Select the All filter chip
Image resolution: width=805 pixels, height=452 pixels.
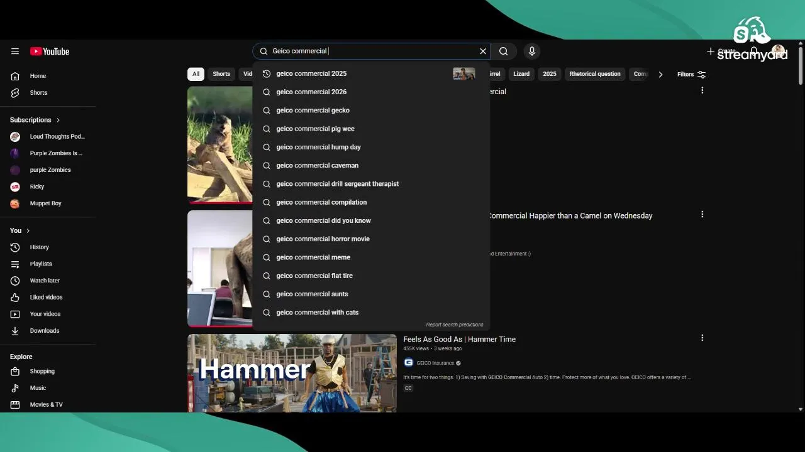point(196,74)
